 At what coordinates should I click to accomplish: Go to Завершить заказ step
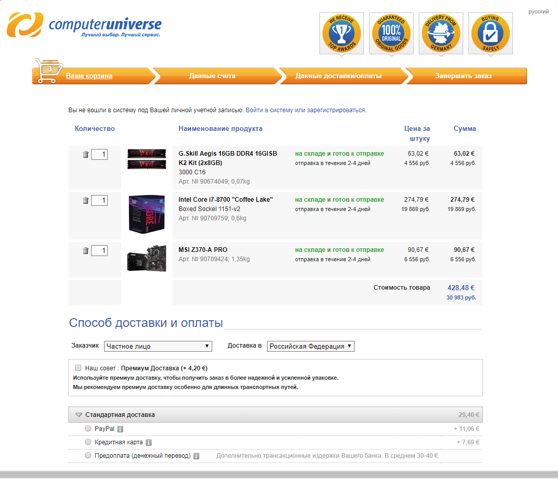463,76
